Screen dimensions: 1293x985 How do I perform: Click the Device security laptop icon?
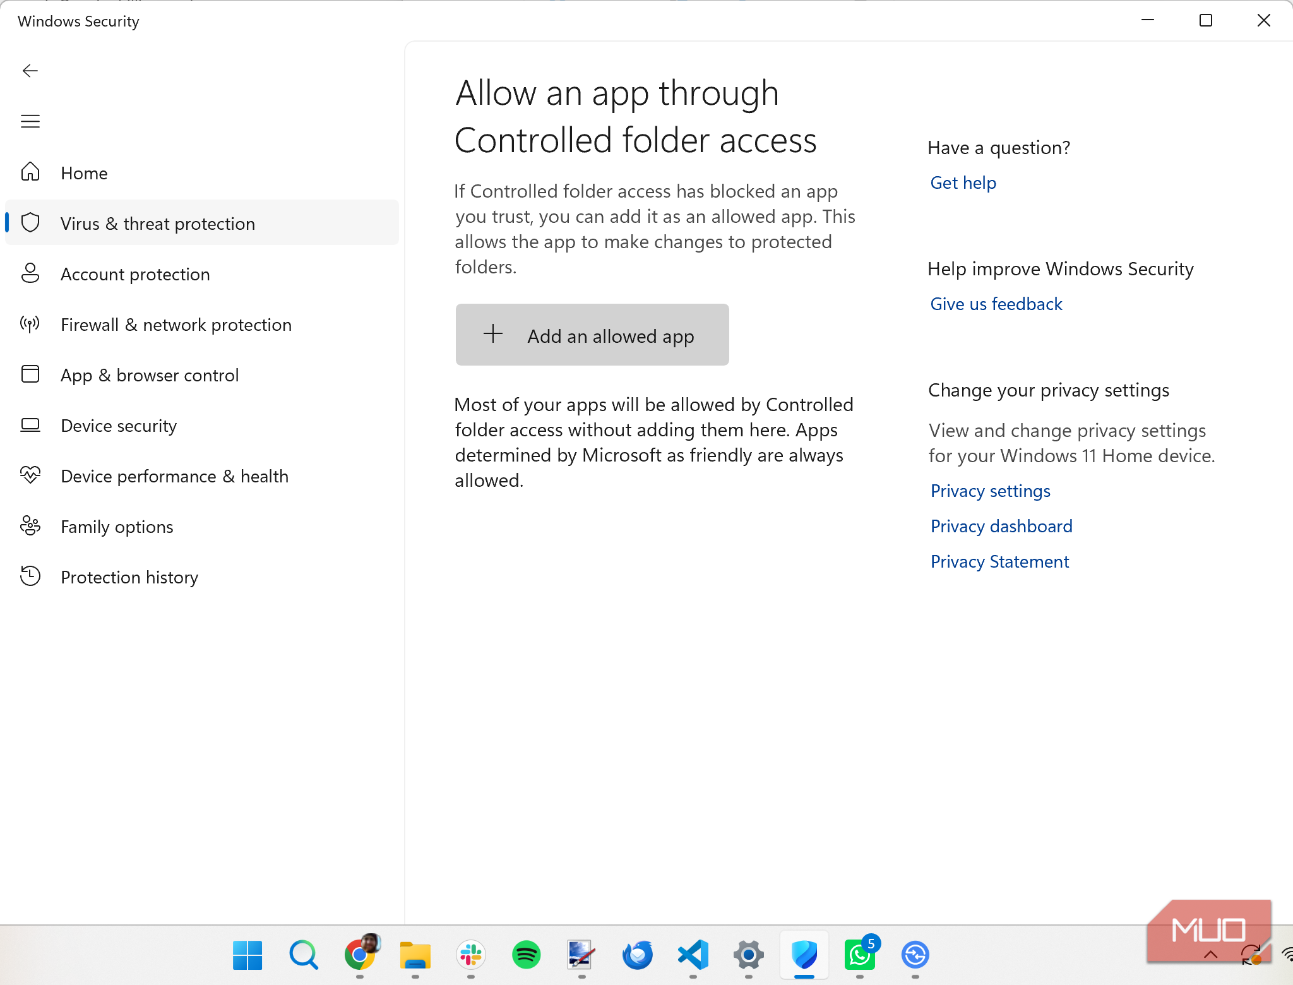pos(30,425)
